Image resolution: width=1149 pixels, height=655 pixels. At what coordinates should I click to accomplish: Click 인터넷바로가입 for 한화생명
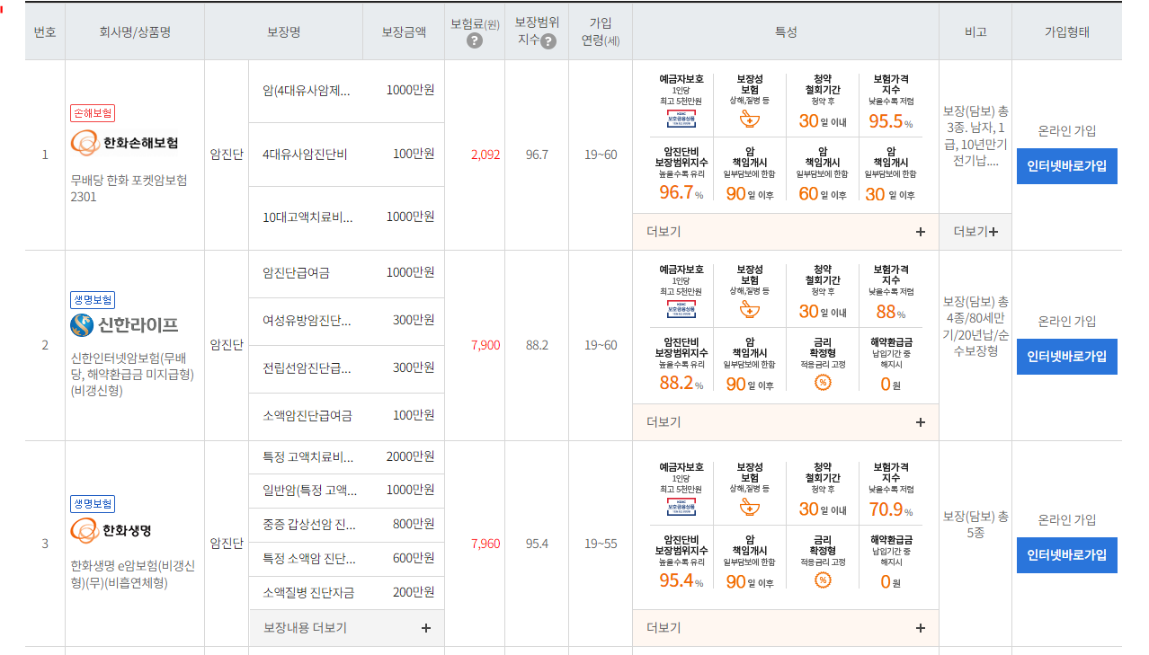[x=1067, y=555]
